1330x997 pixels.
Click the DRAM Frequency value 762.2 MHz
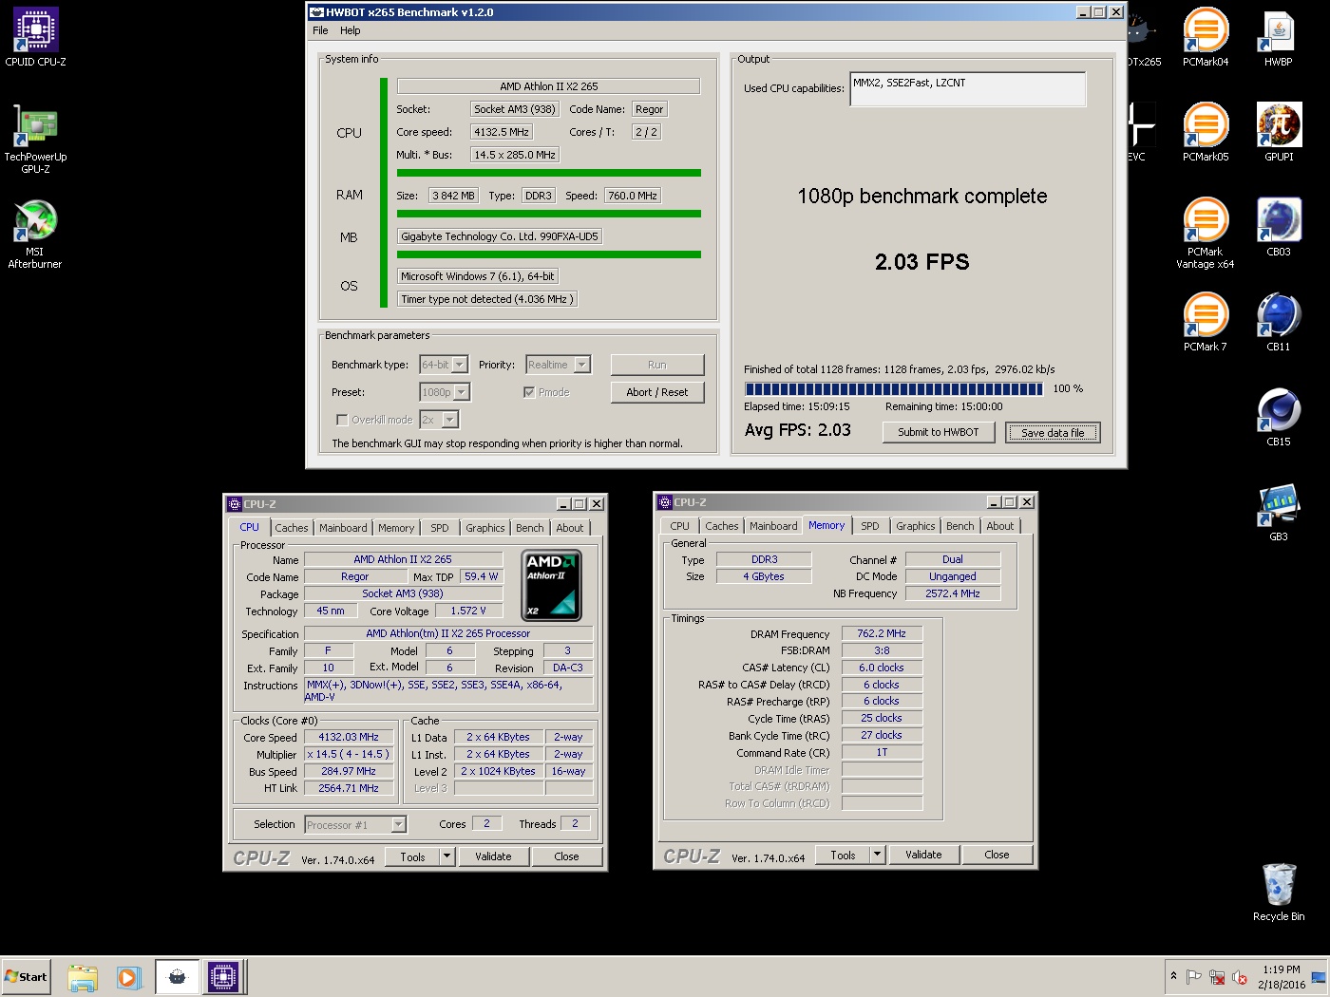click(x=882, y=633)
